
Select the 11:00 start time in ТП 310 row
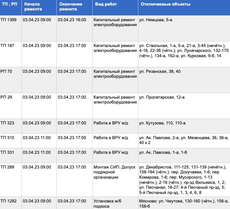(37, 138)
